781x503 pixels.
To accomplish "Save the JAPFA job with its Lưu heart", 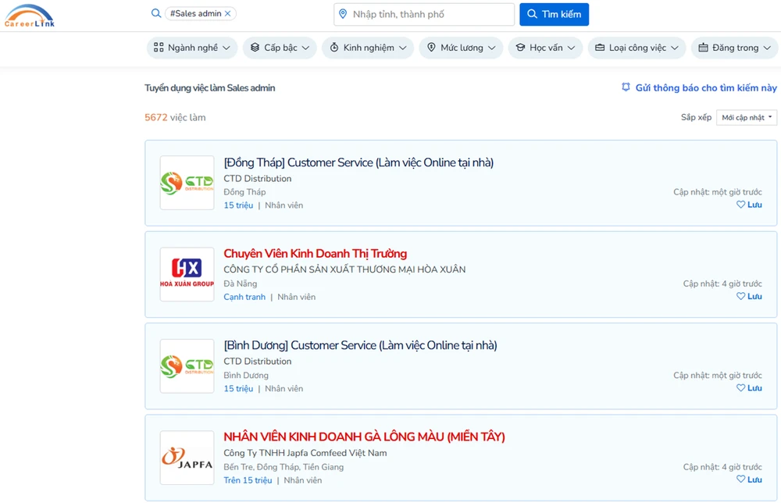I will pos(740,478).
